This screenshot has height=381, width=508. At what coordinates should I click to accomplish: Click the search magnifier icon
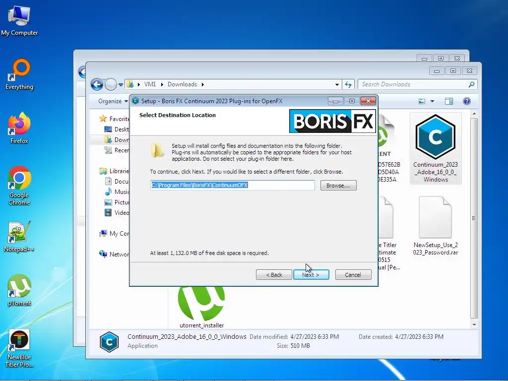(x=471, y=84)
